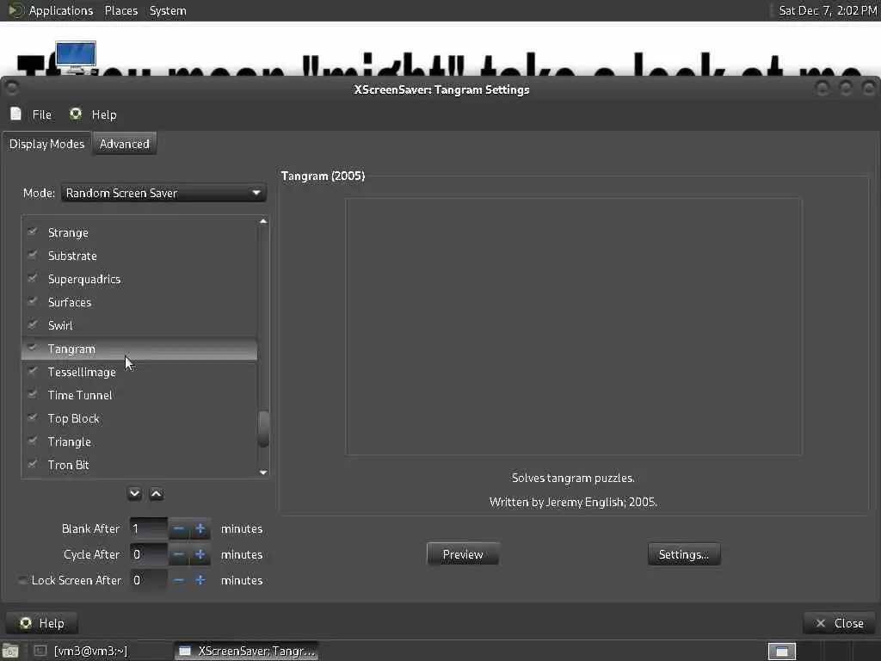Open the System menu in top panel

[x=168, y=10]
